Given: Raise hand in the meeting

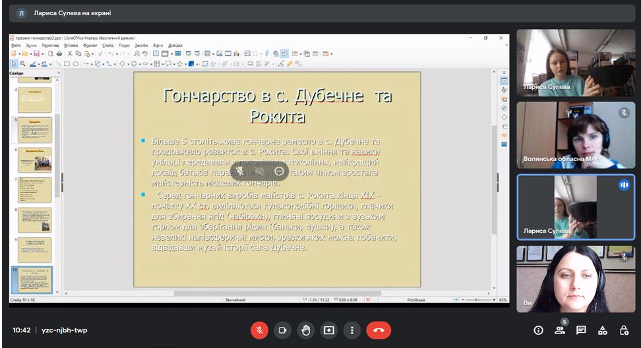Looking at the screenshot, I should click(305, 330).
